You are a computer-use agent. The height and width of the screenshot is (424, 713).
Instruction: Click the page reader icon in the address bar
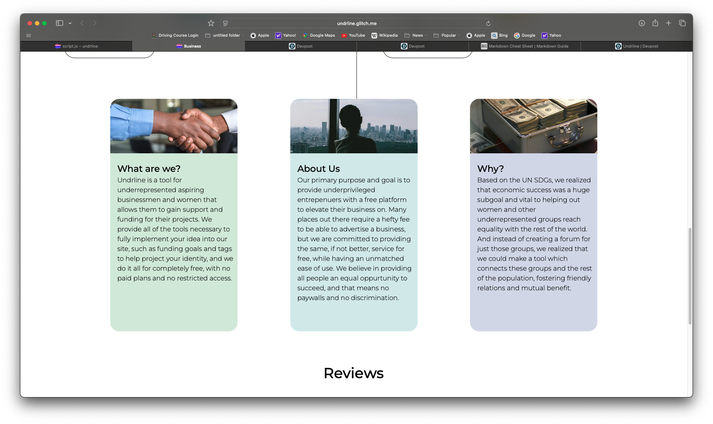[x=226, y=23]
